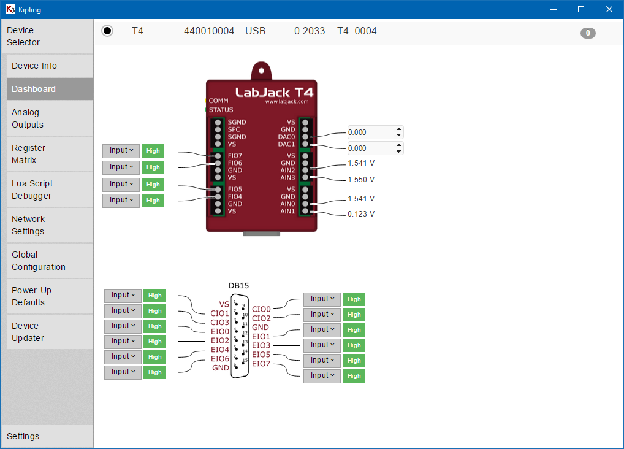This screenshot has height=449, width=624.
Task: Click the Kipling app logo icon
Action: point(10,9)
